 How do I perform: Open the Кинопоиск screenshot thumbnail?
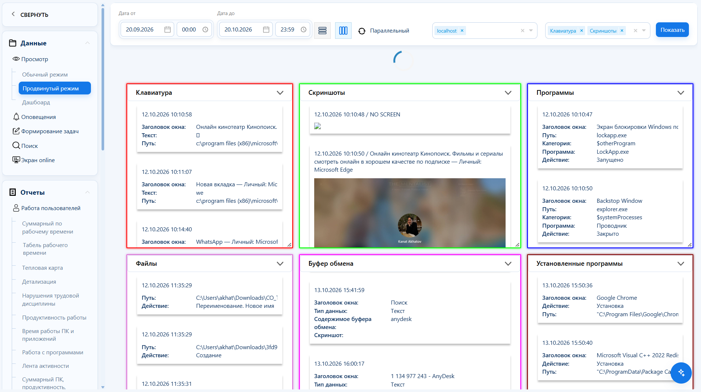[x=410, y=213]
